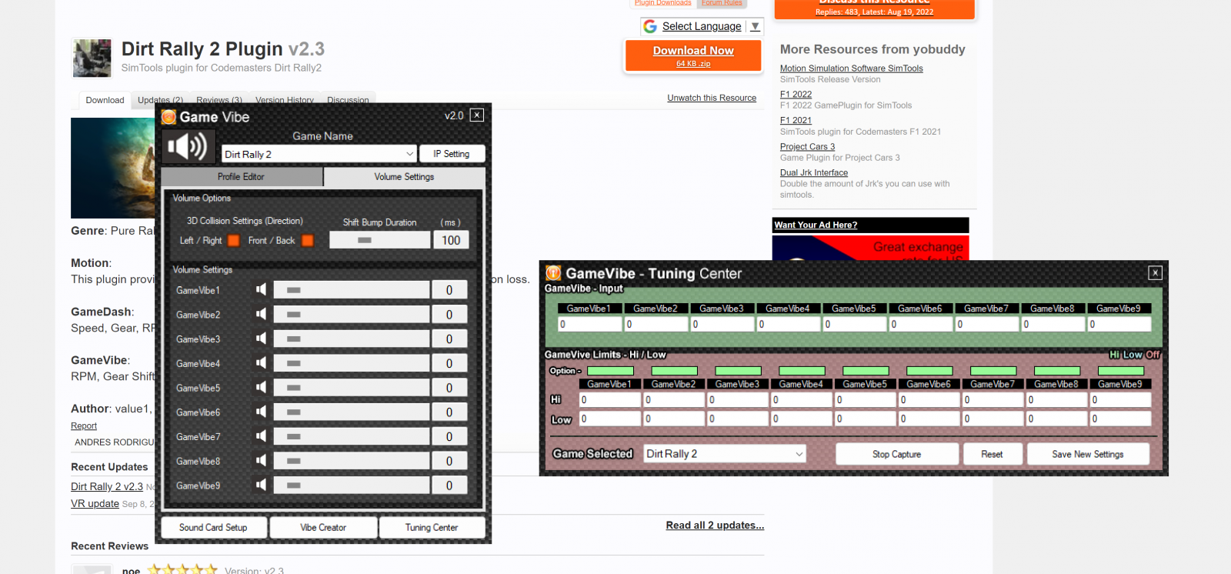Click the Game Vibe orange logo icon
Image resolution: width=1231 pixels, height=574 pixels.
click(x=169, y=117)
